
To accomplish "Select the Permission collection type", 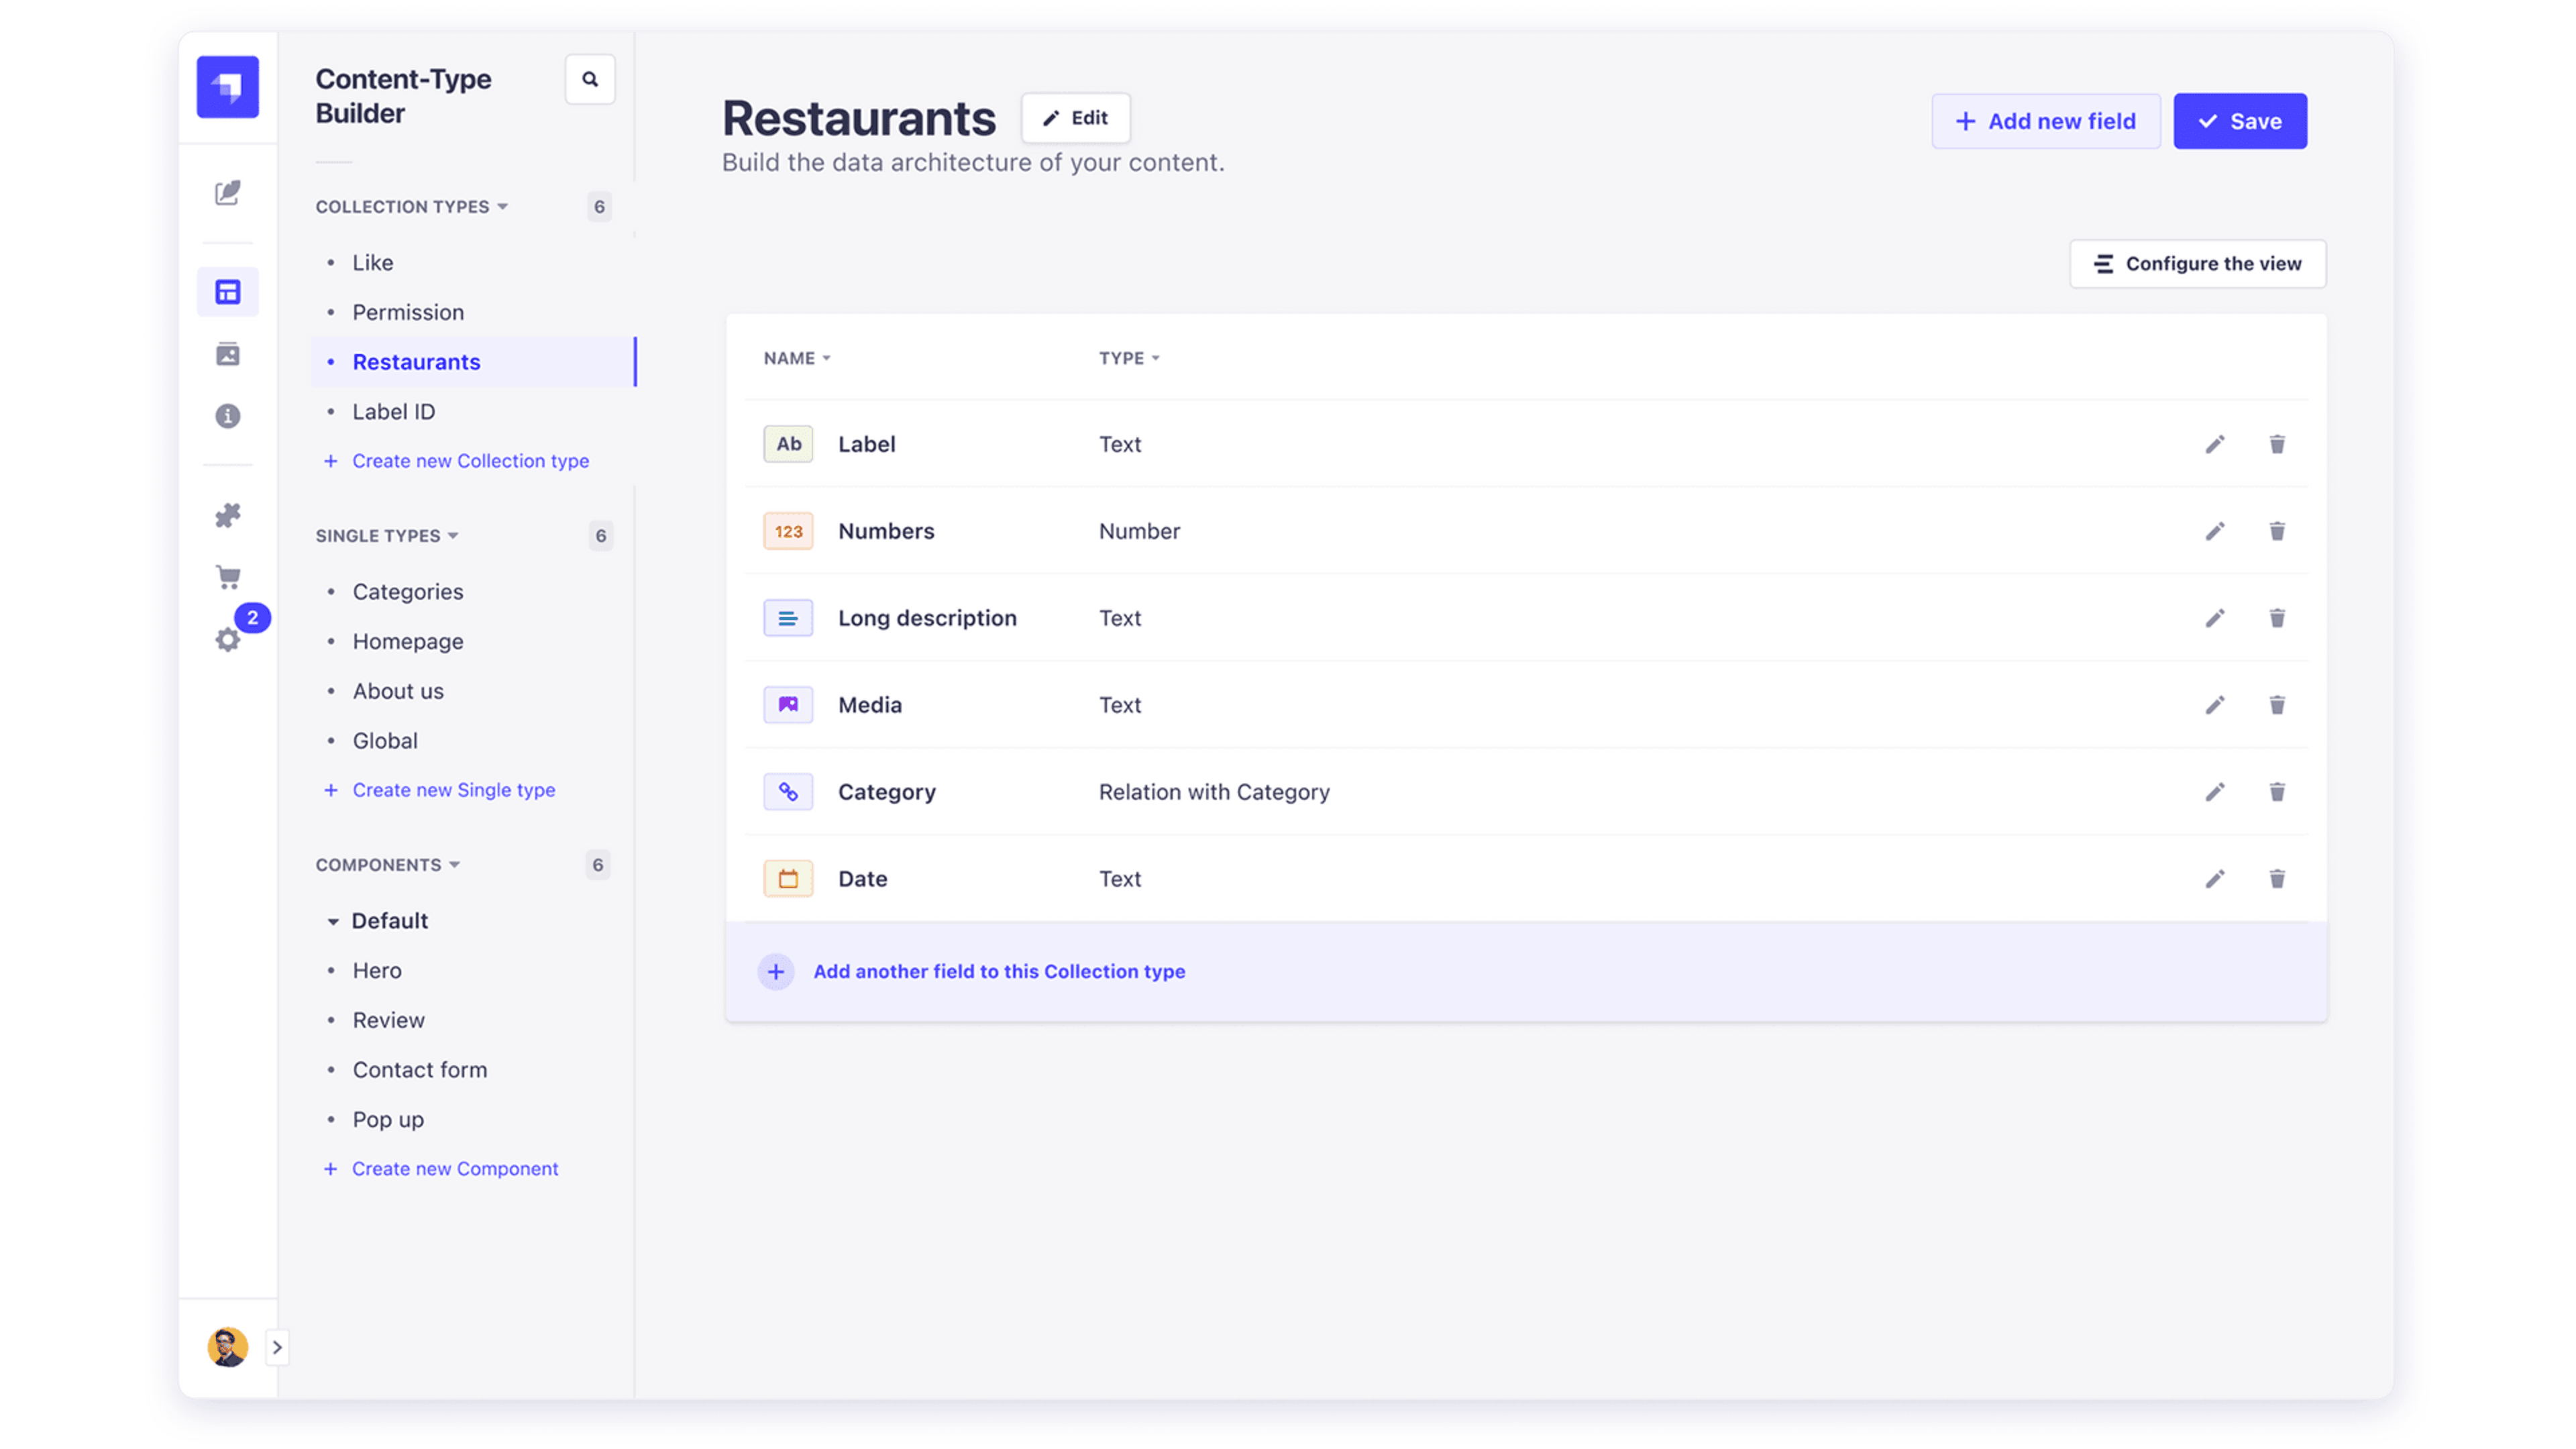I will pyautogui.click(x=408, y=312).
